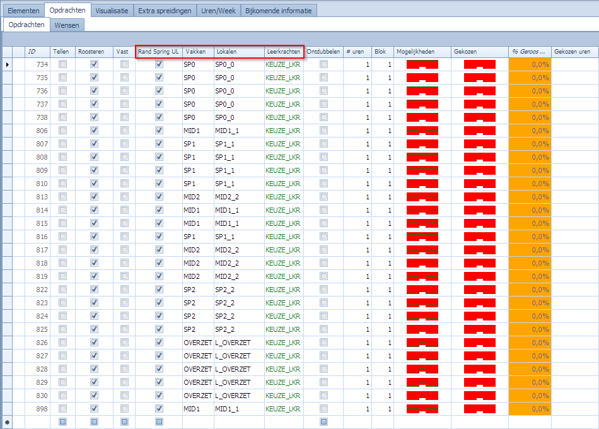Select KEUZE_LKR cell in row 824
This screenshot has width=599, height=429.
[x=284, y=316]
